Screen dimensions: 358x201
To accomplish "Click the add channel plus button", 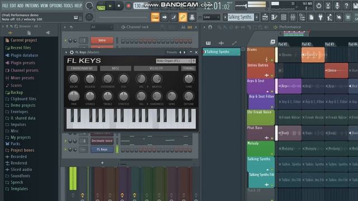I will click(x=102, y=162).
